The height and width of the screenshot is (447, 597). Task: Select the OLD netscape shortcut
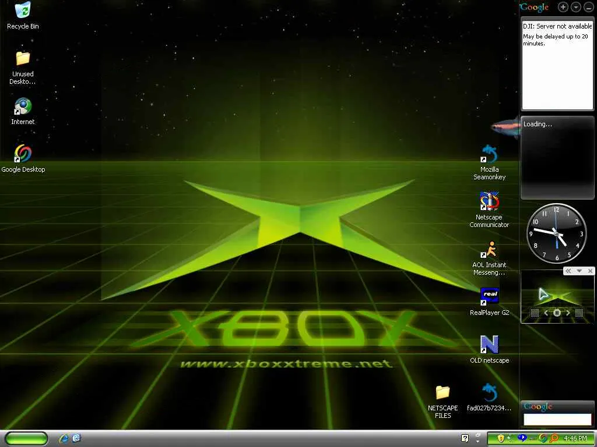point(489,349)
